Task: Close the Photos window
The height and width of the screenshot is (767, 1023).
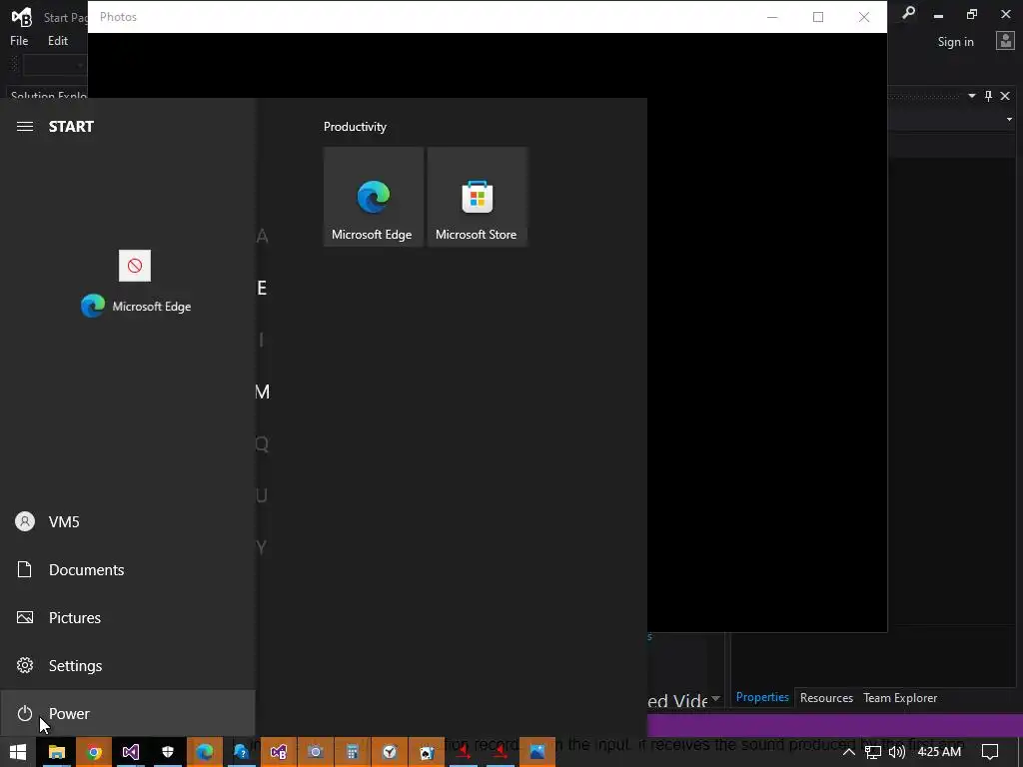Action: (x=864, y=17)
